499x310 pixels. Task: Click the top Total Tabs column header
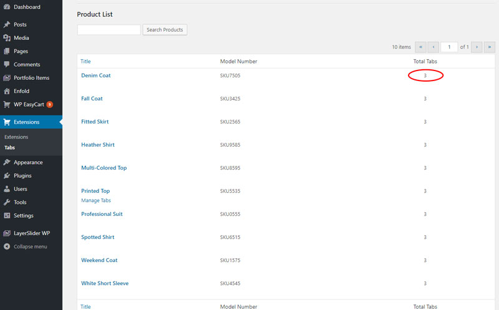(x=425, y=61)
